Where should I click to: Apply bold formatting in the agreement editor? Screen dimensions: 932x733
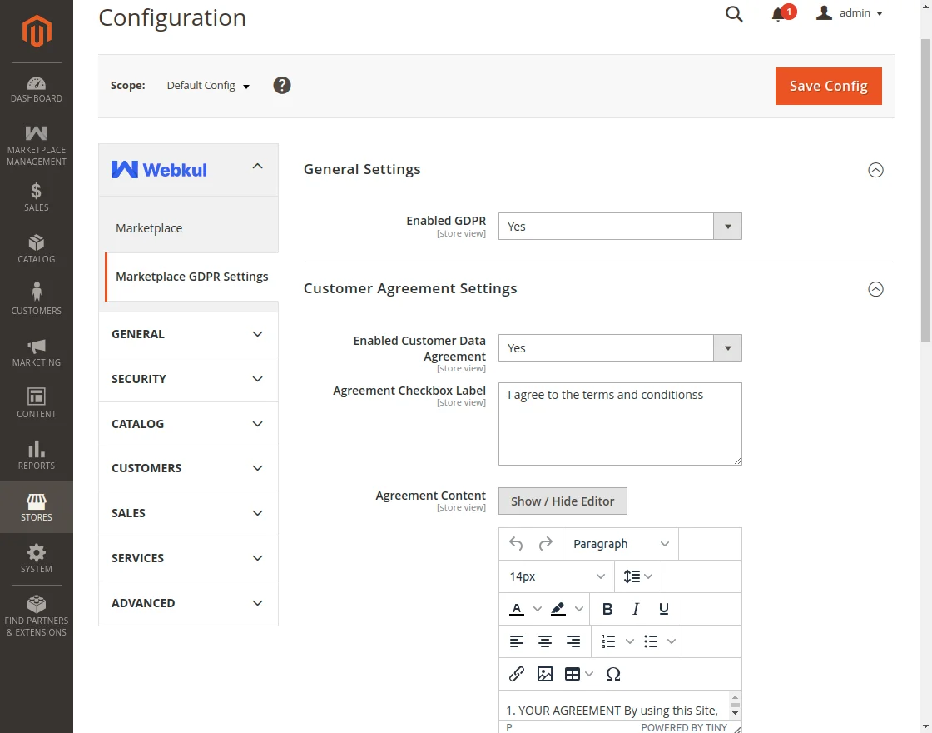[x=607, y=609]
